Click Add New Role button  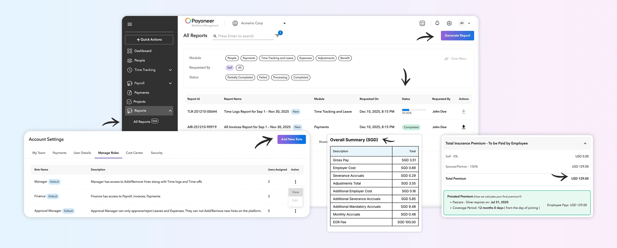[x=292, y=139]
